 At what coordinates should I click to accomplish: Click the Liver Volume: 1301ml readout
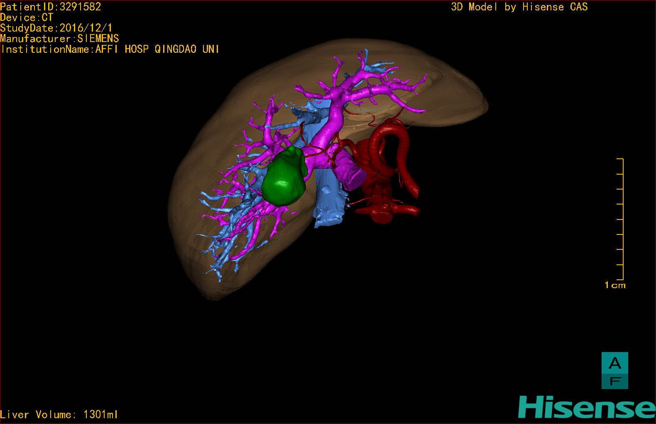(59, 414)
